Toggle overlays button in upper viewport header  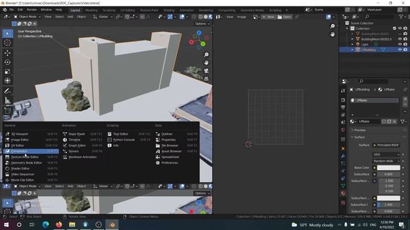coord(182,17)
